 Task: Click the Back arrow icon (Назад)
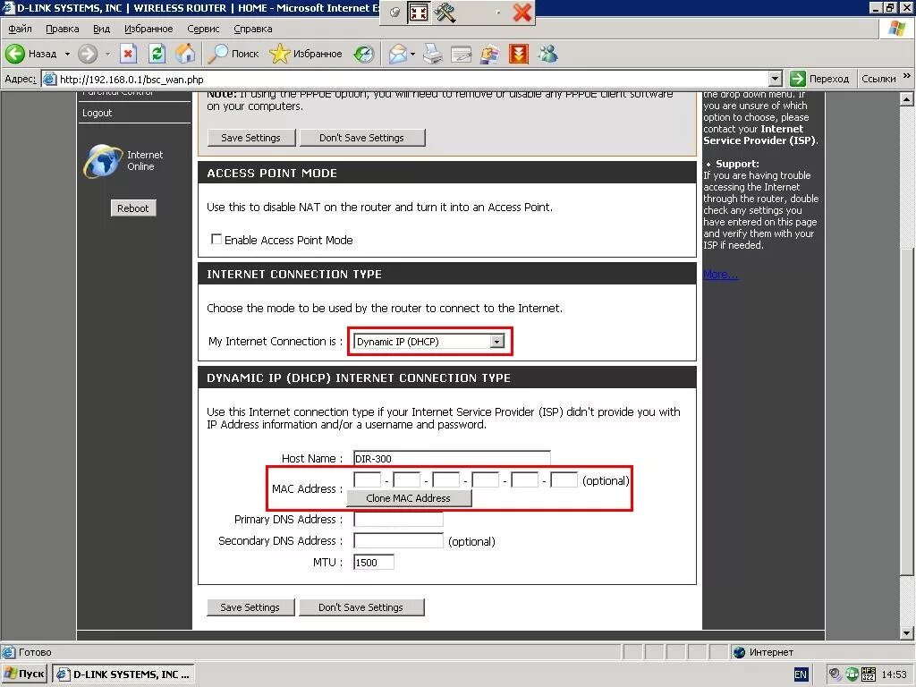coord(15,54)
